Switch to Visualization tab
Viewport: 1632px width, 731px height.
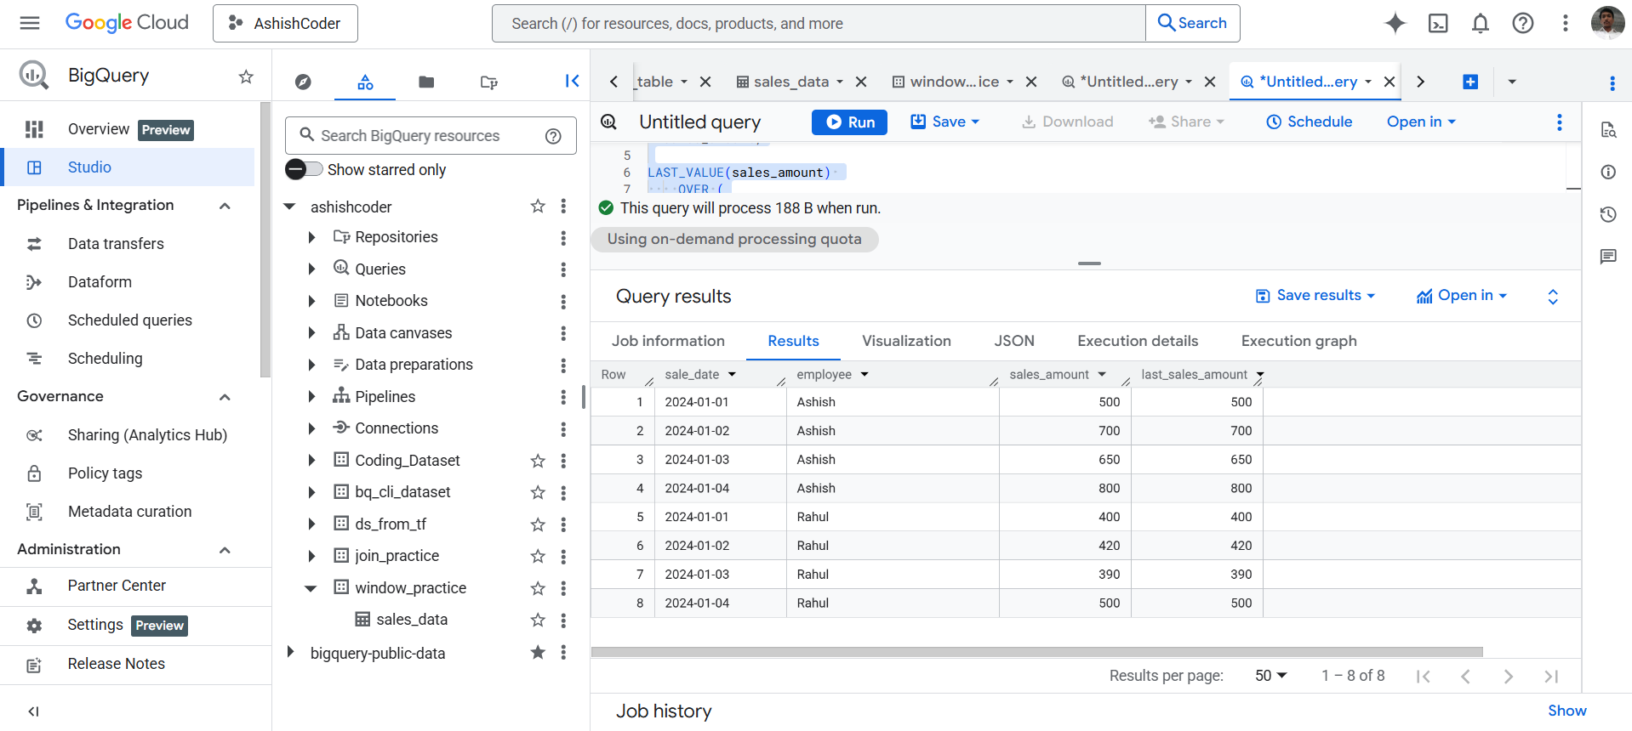tap(906, 341)
